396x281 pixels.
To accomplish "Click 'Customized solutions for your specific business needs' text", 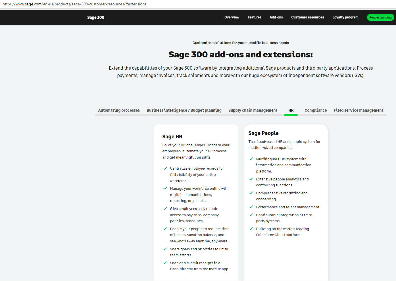I will pos(241,43).
